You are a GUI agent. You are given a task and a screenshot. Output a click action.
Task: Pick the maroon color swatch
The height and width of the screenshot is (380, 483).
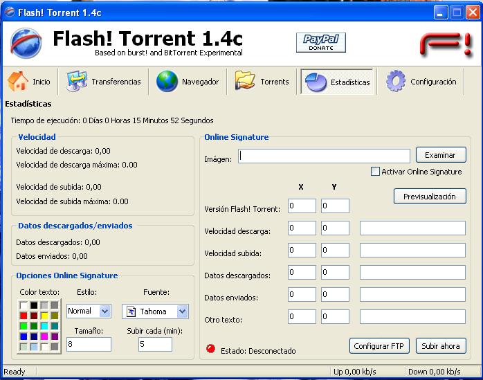point(34,316)
